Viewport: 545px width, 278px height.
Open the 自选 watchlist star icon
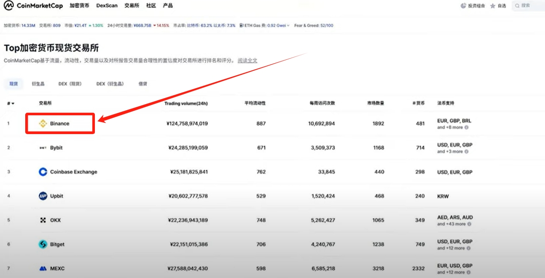click(x=492, y=6)
